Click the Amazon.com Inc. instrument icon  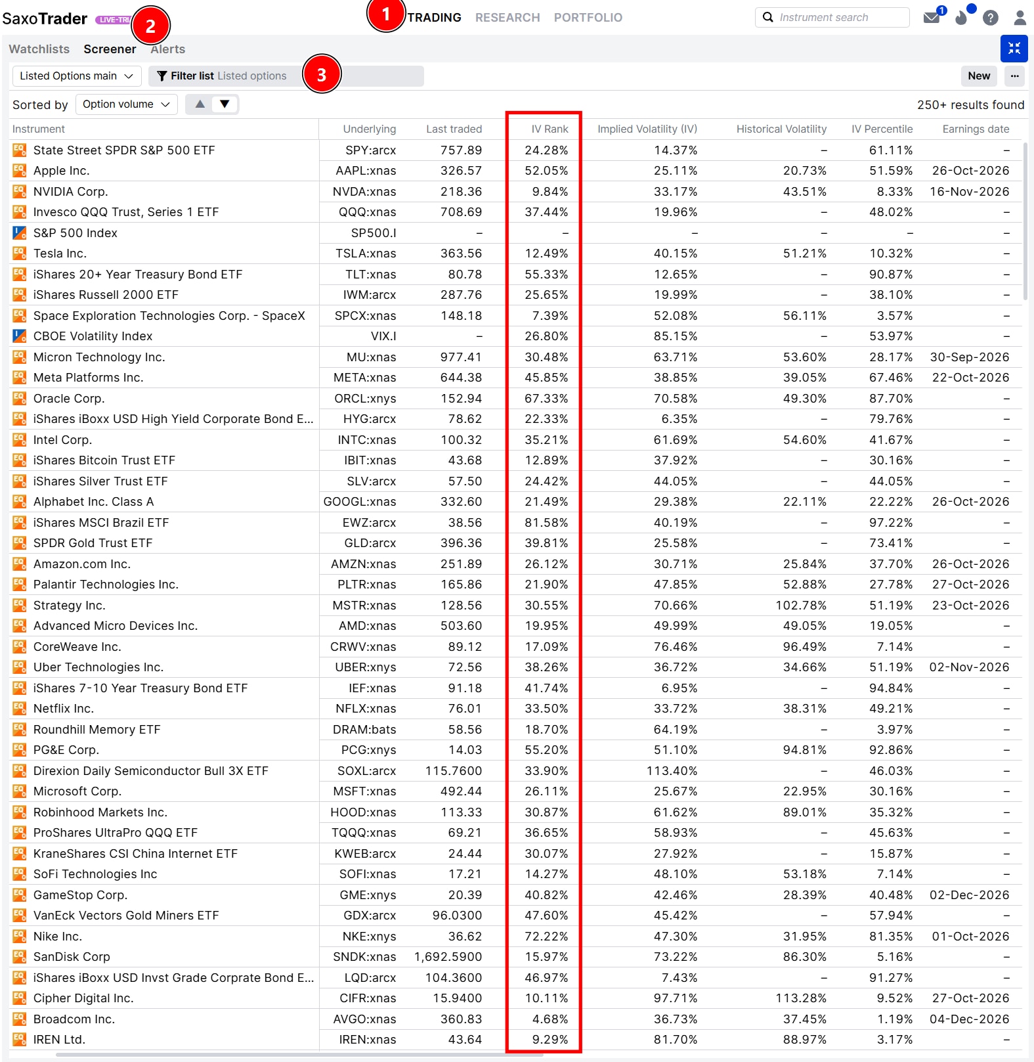point(20,564)
